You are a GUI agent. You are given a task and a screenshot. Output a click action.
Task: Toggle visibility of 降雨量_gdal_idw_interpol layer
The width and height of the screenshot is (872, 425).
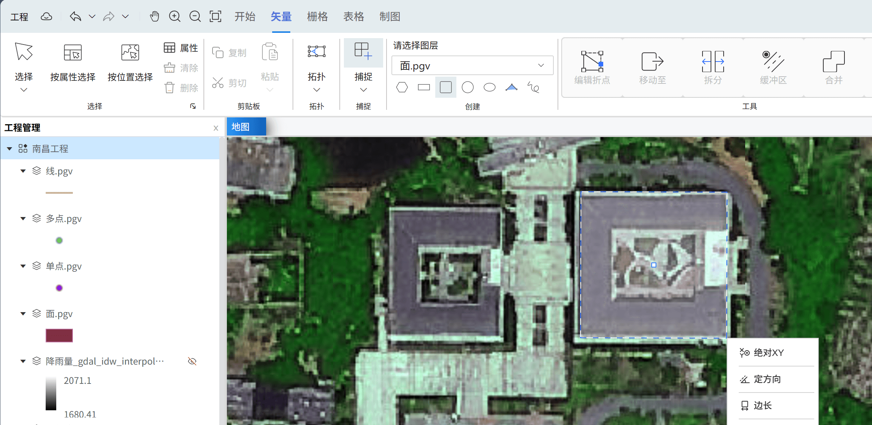click(192, 361)
